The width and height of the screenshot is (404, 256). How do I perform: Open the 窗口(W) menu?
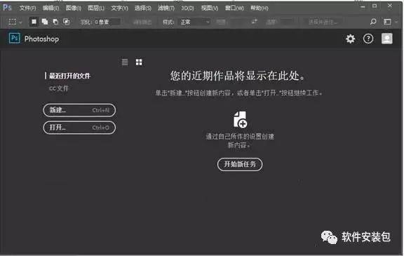[x=234, y=8]
